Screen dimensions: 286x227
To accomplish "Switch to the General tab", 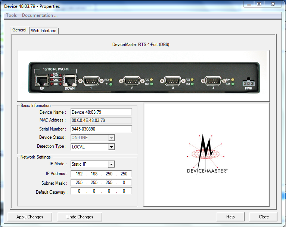I will tap(19, 30).
